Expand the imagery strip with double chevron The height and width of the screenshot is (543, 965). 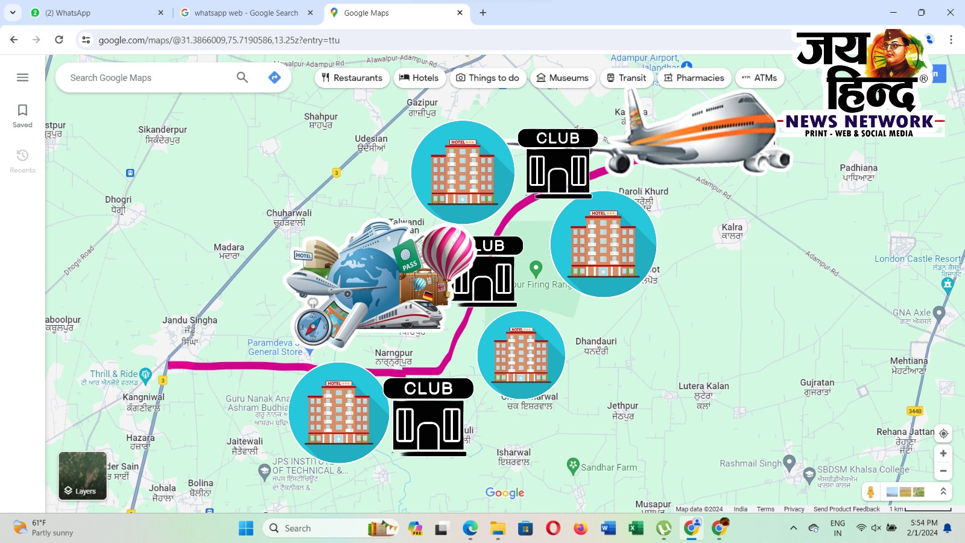point(943,492)
